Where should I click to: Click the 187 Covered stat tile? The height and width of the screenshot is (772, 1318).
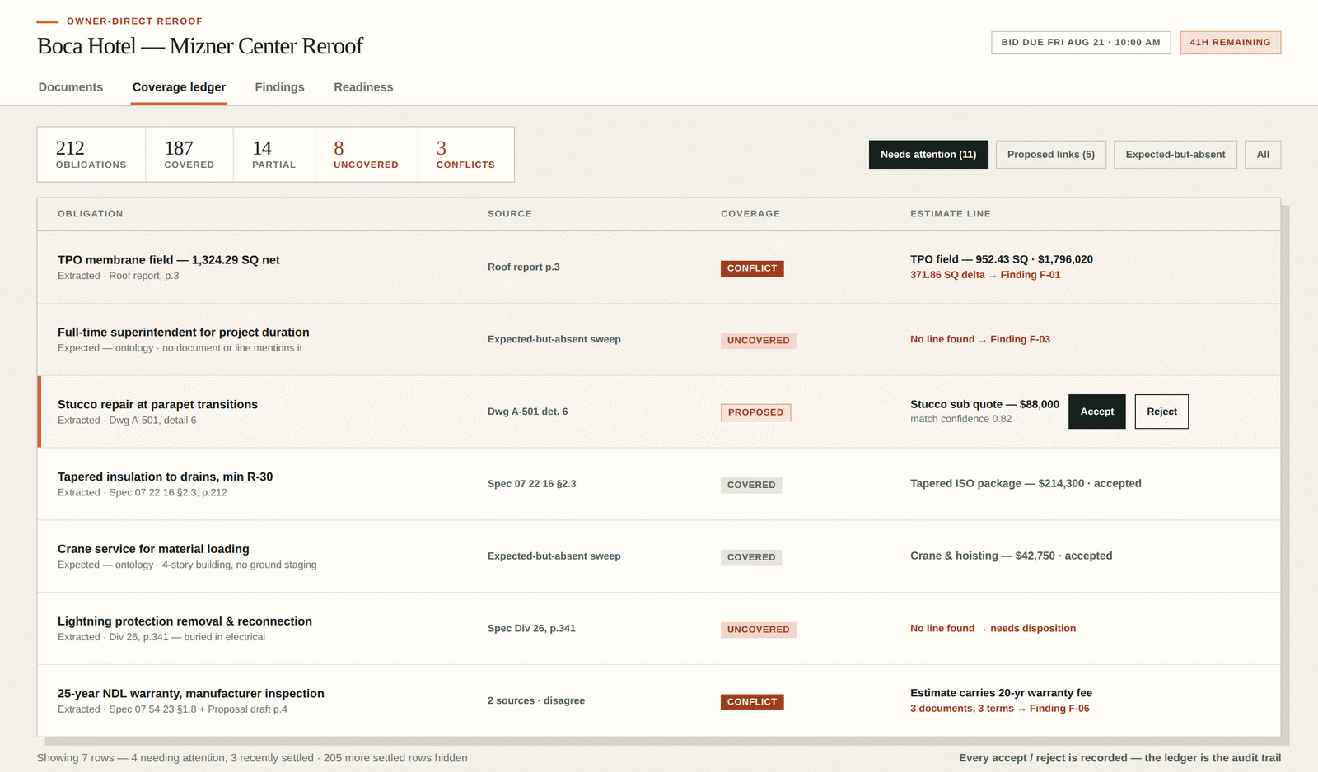tap(189, 154)
